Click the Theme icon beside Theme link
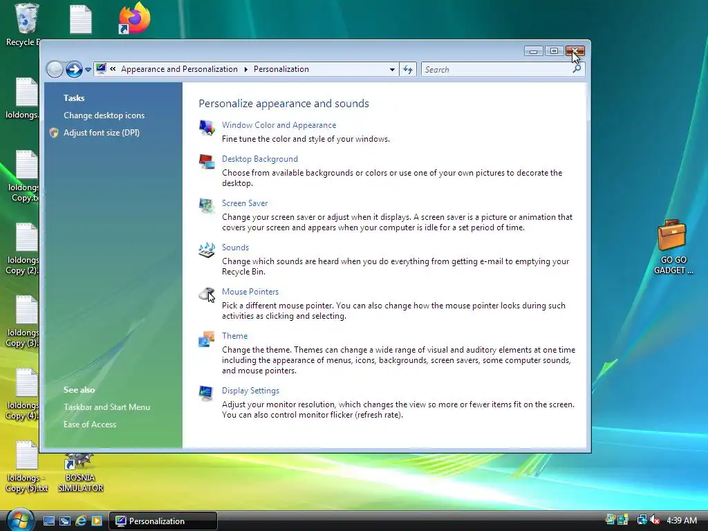Screen dimensions: 708x531 point(207,339)
